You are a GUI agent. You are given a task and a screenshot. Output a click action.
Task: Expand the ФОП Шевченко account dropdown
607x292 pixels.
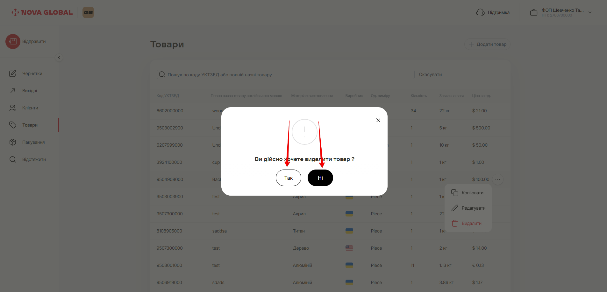tap(590, 12)
